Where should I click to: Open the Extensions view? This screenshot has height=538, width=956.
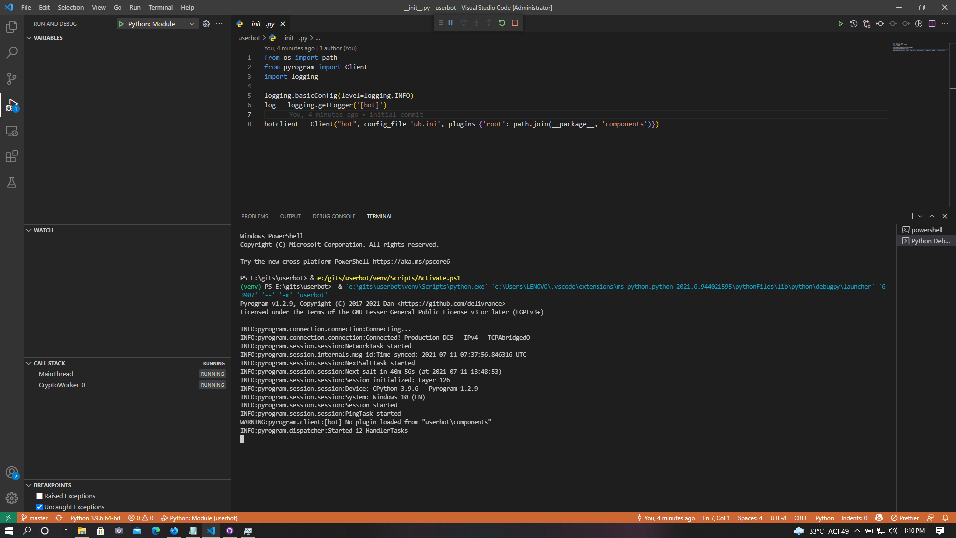click(12, 157)
